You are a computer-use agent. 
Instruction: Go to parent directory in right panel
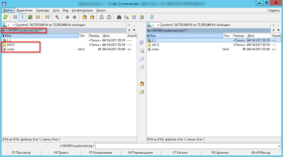click(279, 25)
